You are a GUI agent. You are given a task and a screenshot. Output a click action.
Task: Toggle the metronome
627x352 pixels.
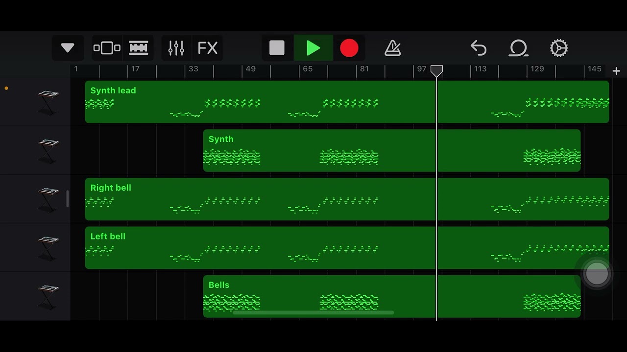tap(392, 48)
